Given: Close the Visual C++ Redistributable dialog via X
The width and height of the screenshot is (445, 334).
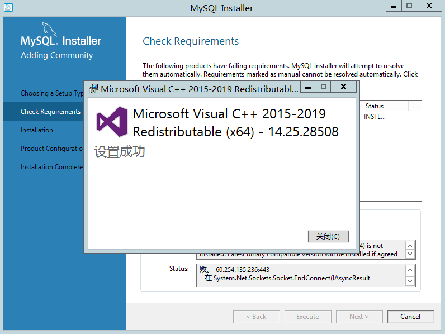Looking at the screenshot, I should point(343,87).
